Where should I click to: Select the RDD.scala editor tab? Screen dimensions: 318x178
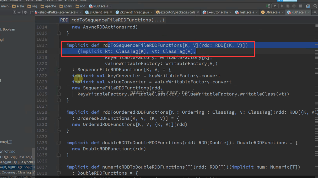(x=299, y=12)
